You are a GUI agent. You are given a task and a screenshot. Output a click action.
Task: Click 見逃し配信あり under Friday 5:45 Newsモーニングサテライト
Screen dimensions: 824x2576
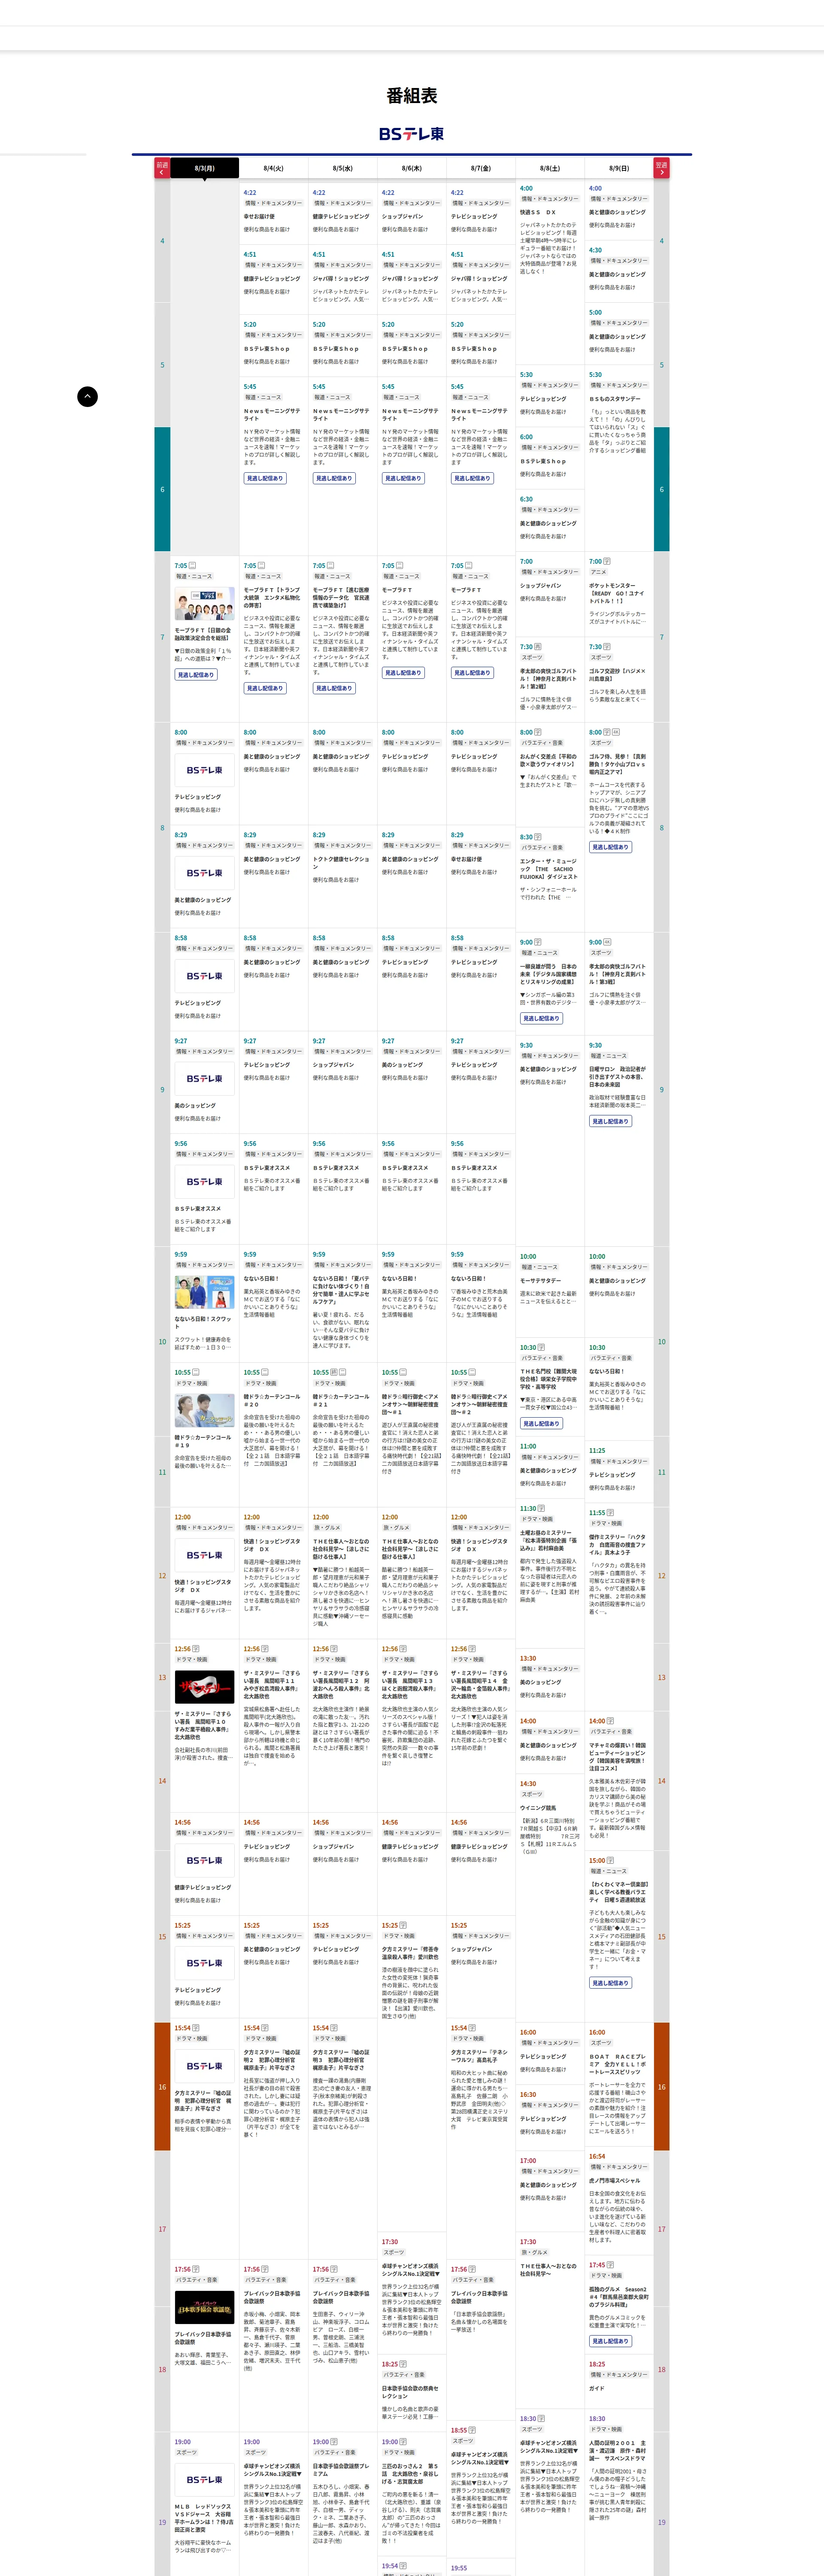point(472,478)
